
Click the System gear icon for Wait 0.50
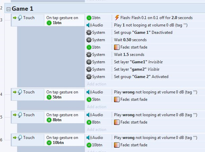click(89, 40)
